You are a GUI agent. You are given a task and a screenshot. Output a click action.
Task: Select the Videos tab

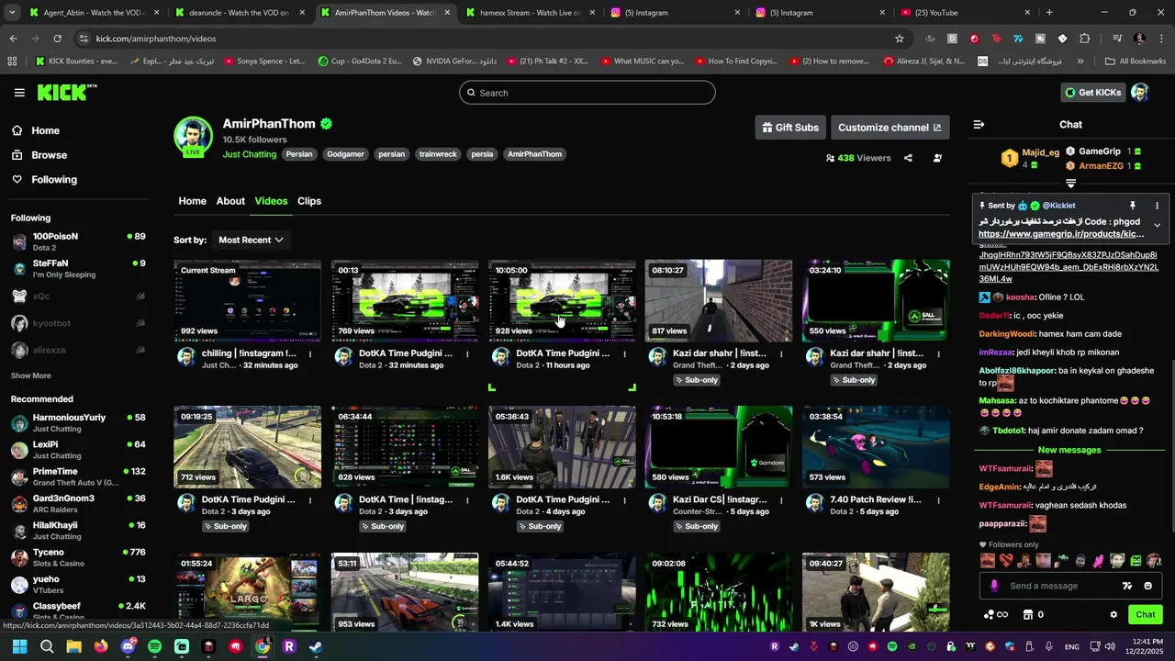click(271, 201)
